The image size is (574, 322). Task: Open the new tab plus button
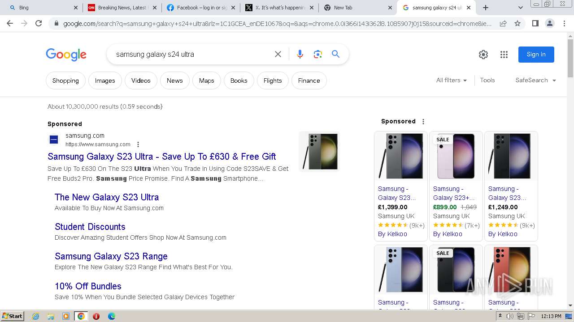pyautogui.click(x=486, y=8)
